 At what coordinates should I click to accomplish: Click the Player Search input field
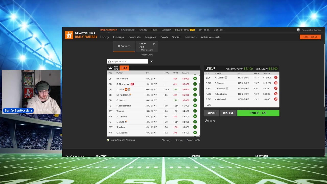127,61
